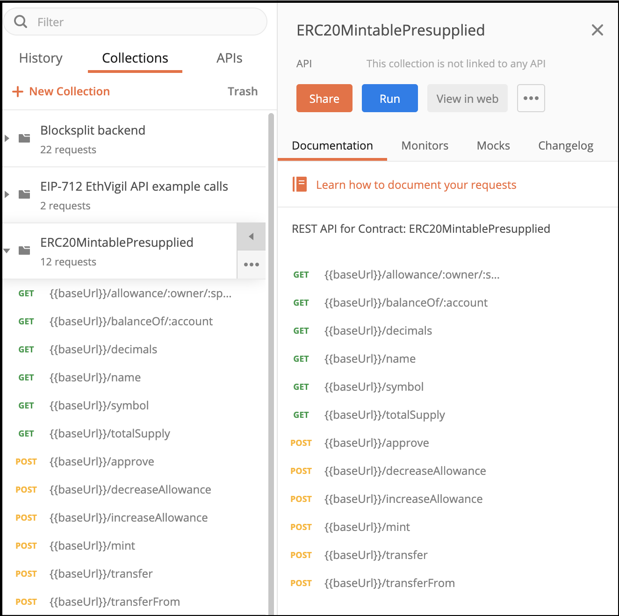Open POST transfer request in sidebar
The height and width of the screenshot is (616, 619).
click(134, 574)
